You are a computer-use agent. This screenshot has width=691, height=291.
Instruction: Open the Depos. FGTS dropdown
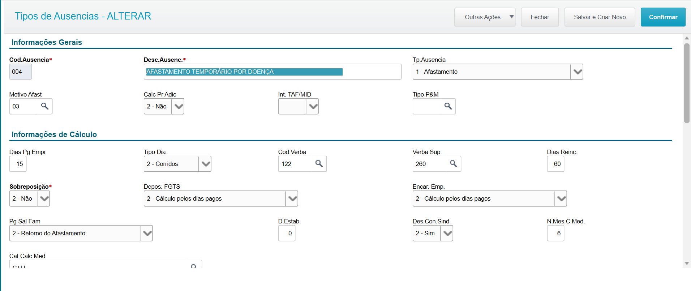(x=292, y=198)
